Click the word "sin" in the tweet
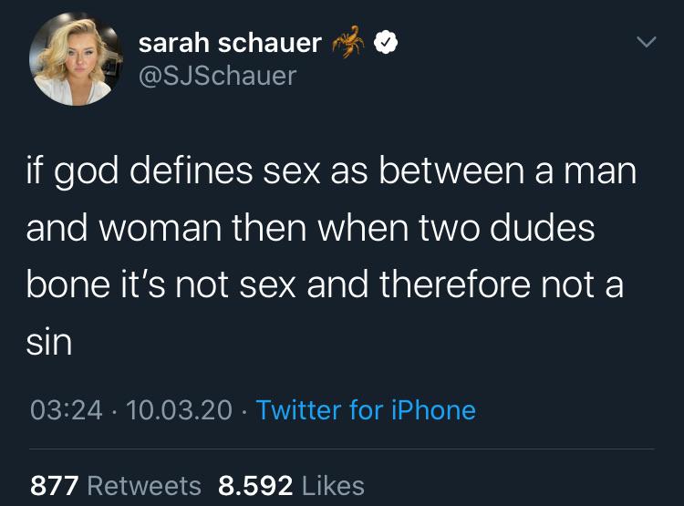The width and height of the screenshot is (684, 506). click(x=49, y=342)
